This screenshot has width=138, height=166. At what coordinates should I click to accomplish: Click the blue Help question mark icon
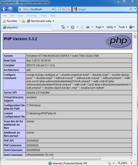131,27
